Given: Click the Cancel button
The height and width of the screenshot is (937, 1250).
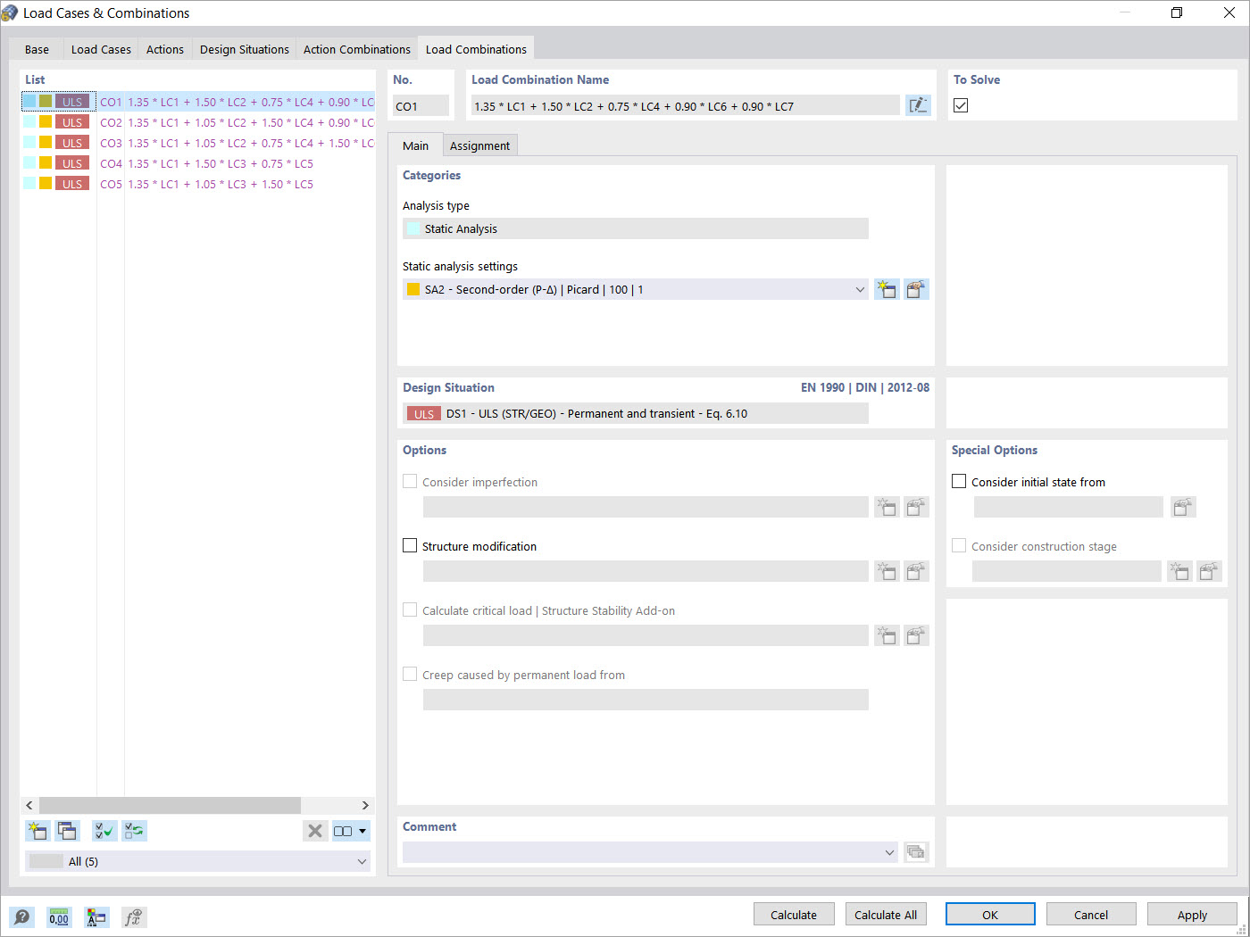Looking at the screenshot, I should (x=1091, y=915).
